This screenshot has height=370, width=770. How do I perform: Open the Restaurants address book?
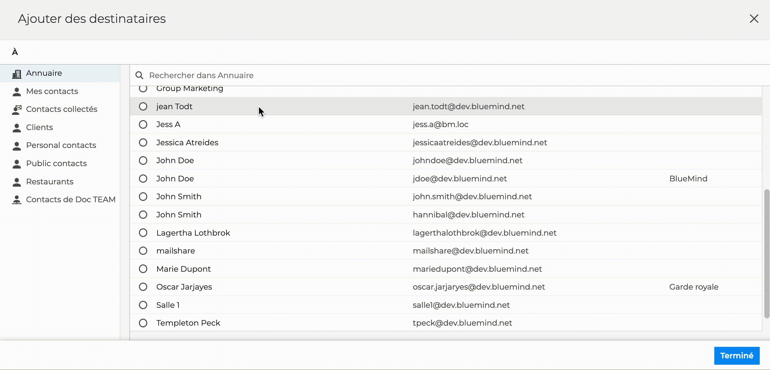50,182
